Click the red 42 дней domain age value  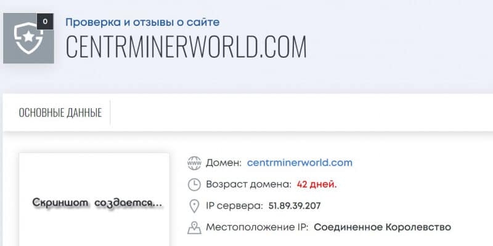tap(317, 184)
